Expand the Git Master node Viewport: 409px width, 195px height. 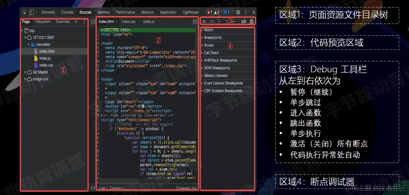coord(25,72)
